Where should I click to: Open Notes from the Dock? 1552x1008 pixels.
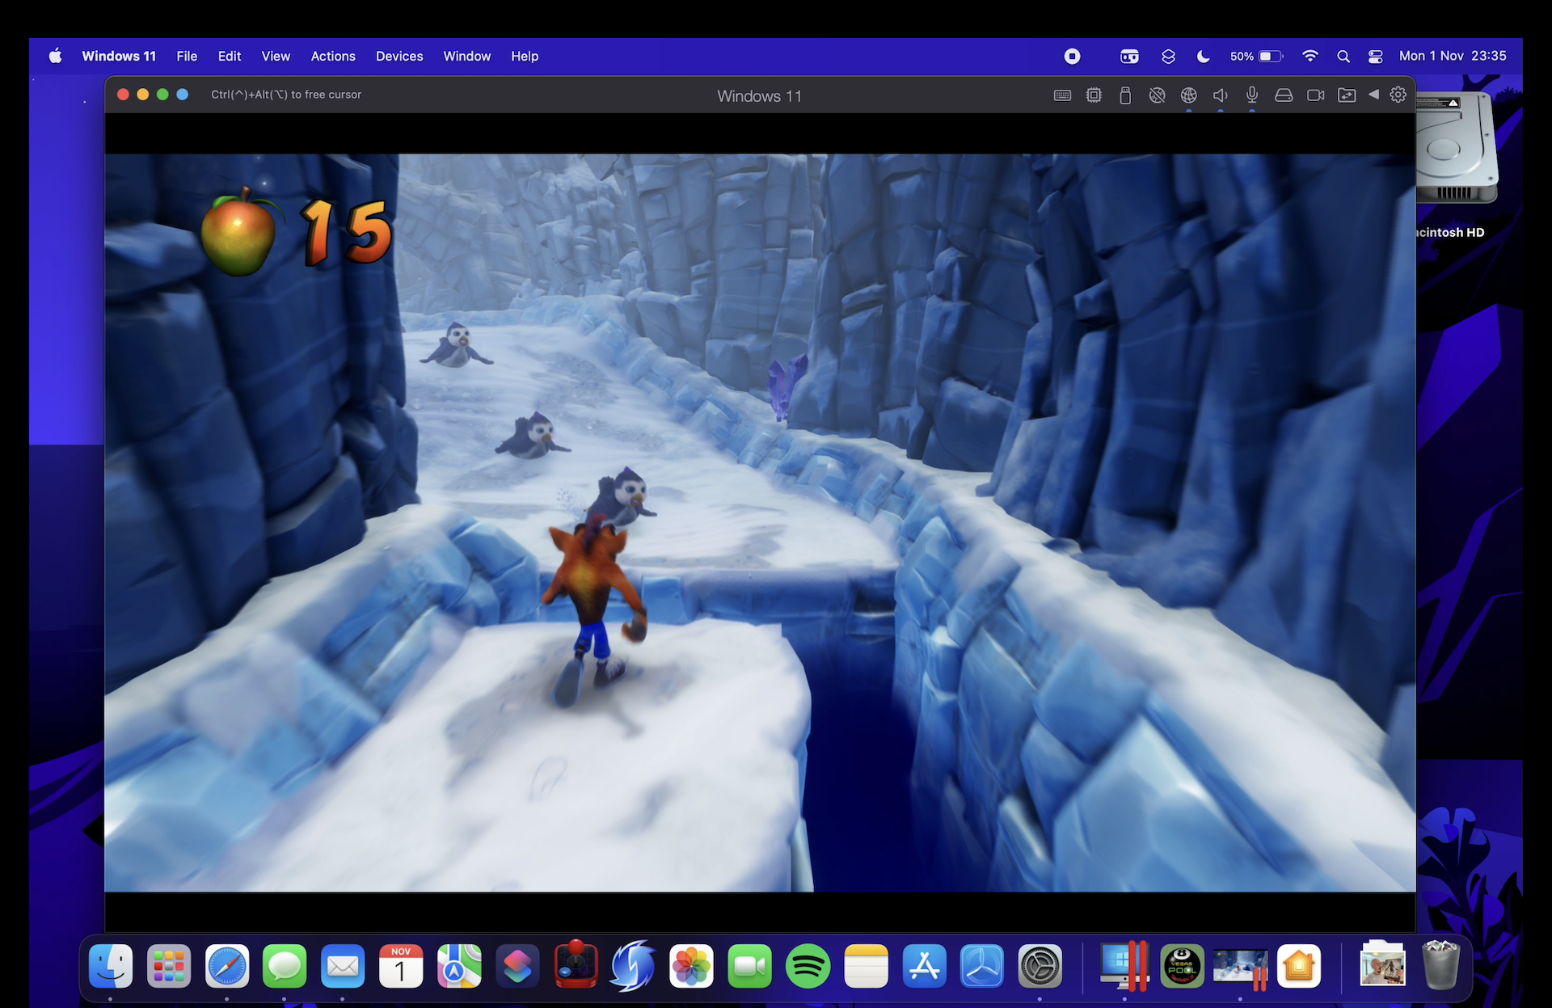tap(867, 965)
